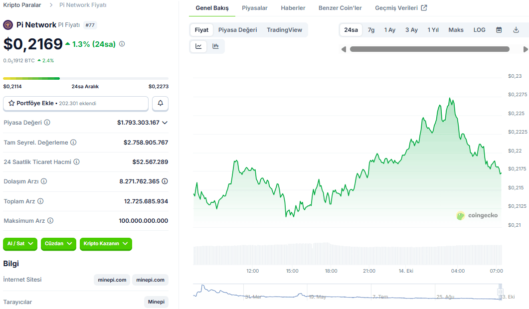Click the $52.567.289 volume value

pos(150,162)
